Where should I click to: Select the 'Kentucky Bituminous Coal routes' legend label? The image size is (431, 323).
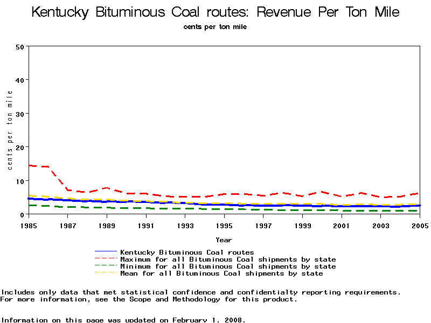point(187,252)
